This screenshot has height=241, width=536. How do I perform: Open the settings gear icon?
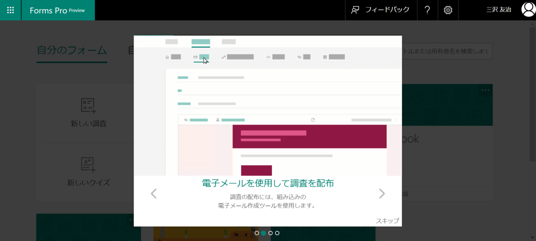coord(448,10)
